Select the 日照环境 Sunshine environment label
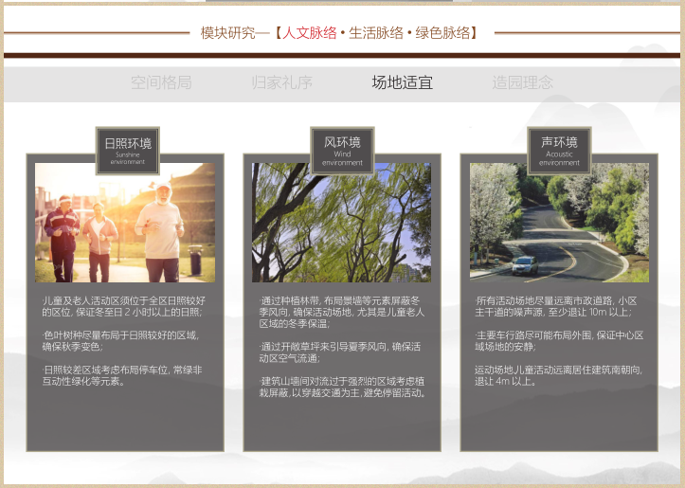The image size is (685, 488). 127,150
